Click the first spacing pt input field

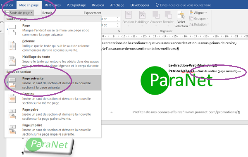tap(109, 19)
